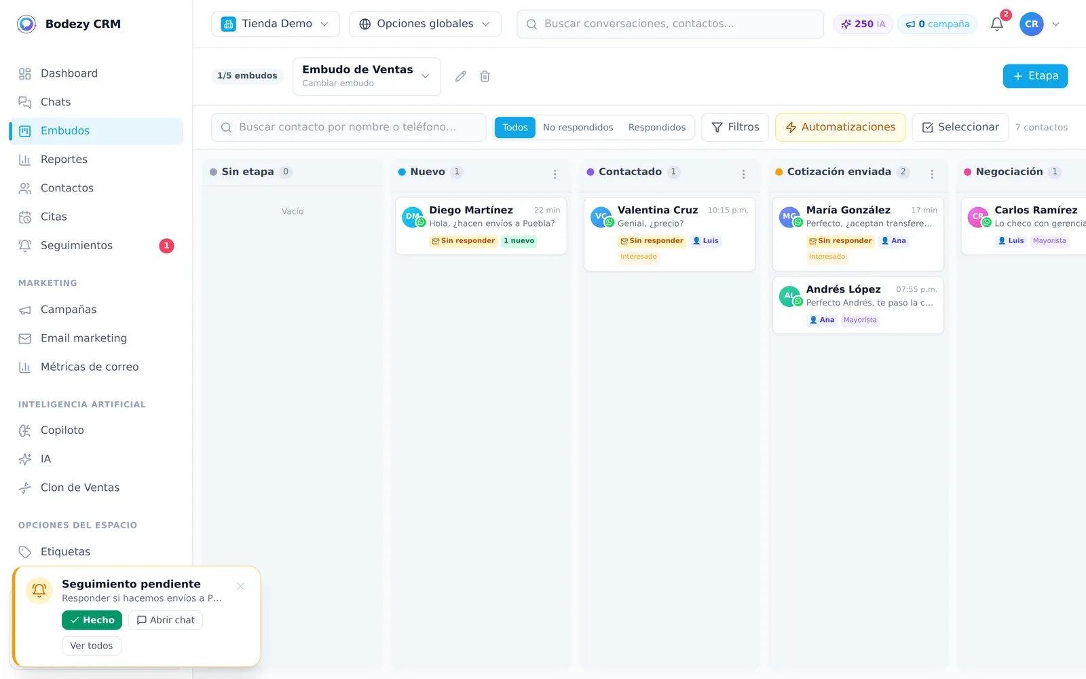Click the 0 campaña megaphone badge
This screenshot has height=679, width=1086.
pos(937,24)
